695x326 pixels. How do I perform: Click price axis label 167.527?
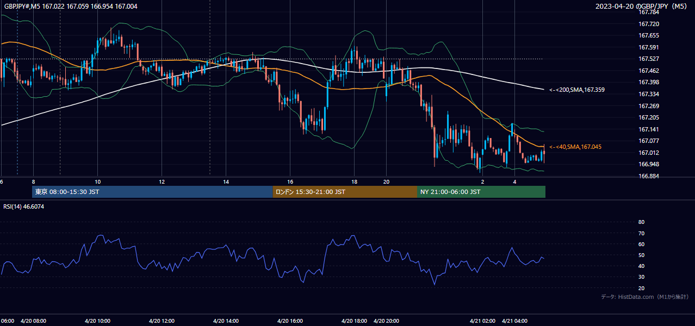(x=648, y=59)
